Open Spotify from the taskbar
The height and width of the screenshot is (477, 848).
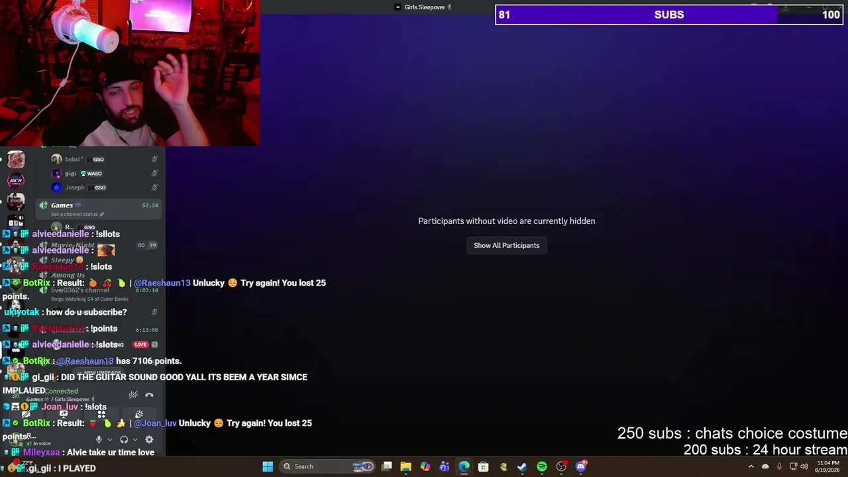(542, 466)
